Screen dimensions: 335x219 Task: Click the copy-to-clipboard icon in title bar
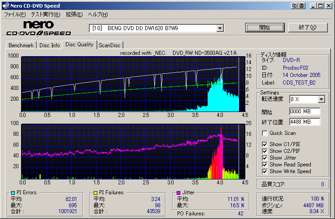pos(294,6)
